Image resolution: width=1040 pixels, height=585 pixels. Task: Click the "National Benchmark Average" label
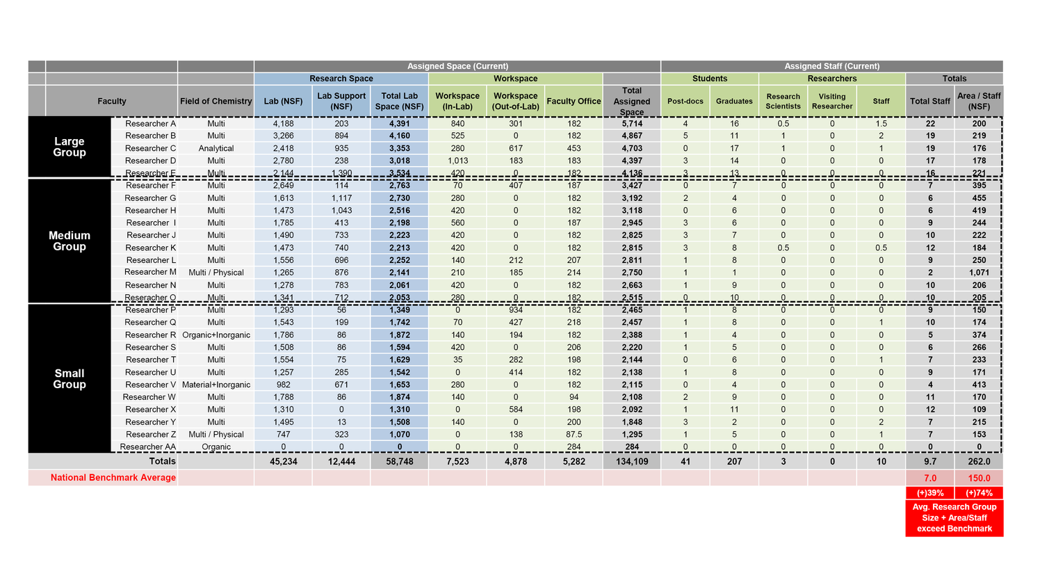(113, 477)
